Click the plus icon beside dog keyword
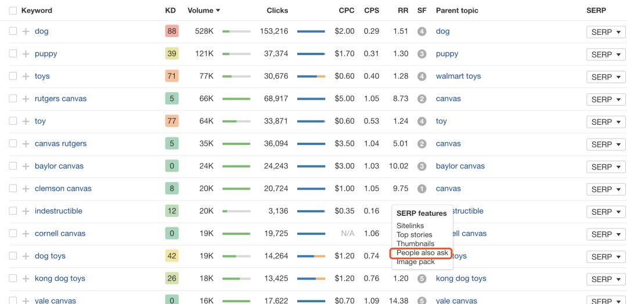Viewport: 627px width, 304px height. point(26,31)
